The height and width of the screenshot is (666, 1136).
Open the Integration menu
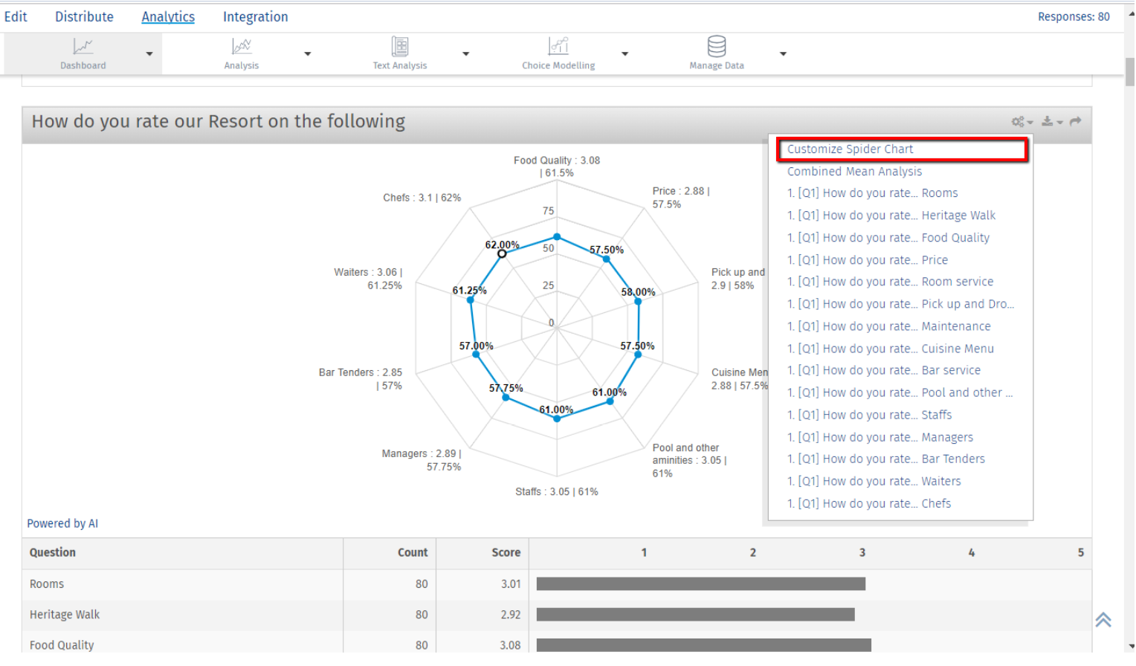point(255,16)
